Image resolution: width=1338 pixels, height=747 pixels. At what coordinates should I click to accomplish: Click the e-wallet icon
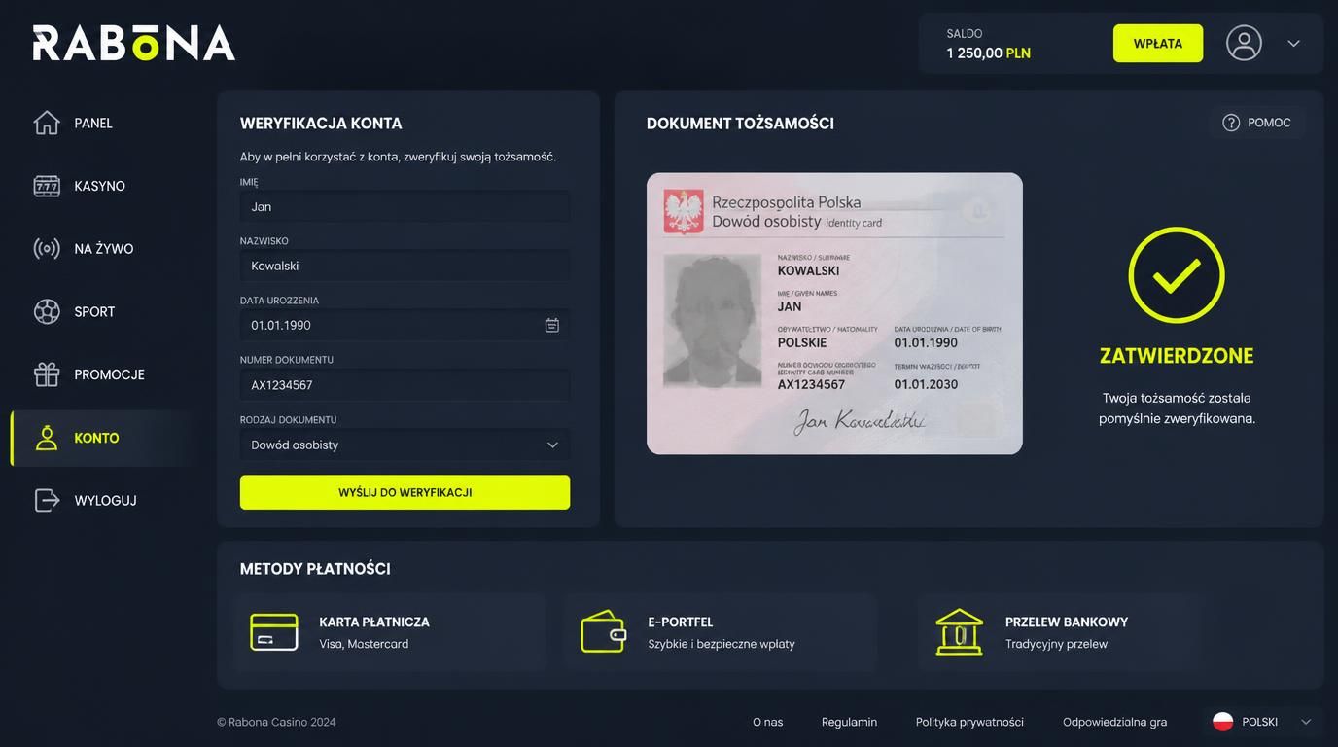tap(603, 632)
